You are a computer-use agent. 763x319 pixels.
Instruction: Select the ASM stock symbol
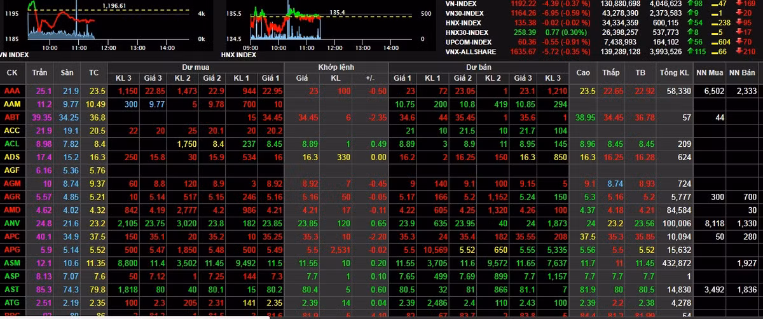pyautogui.click(x=11, y=262)
